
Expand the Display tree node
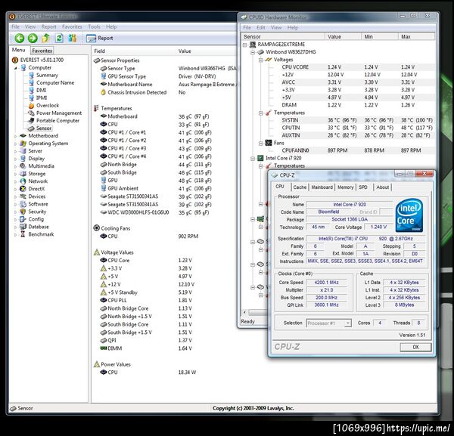[16, 159]
